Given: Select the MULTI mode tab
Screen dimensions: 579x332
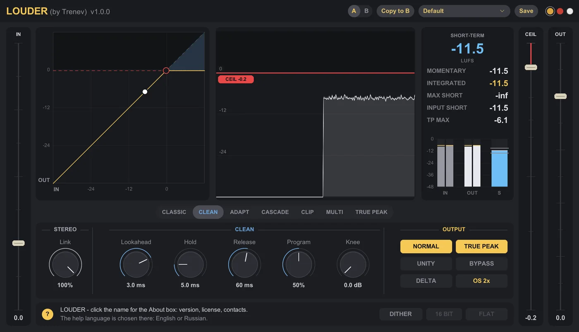Looking at the screenshot, I should pyautogui.click(x=335, y=212).
